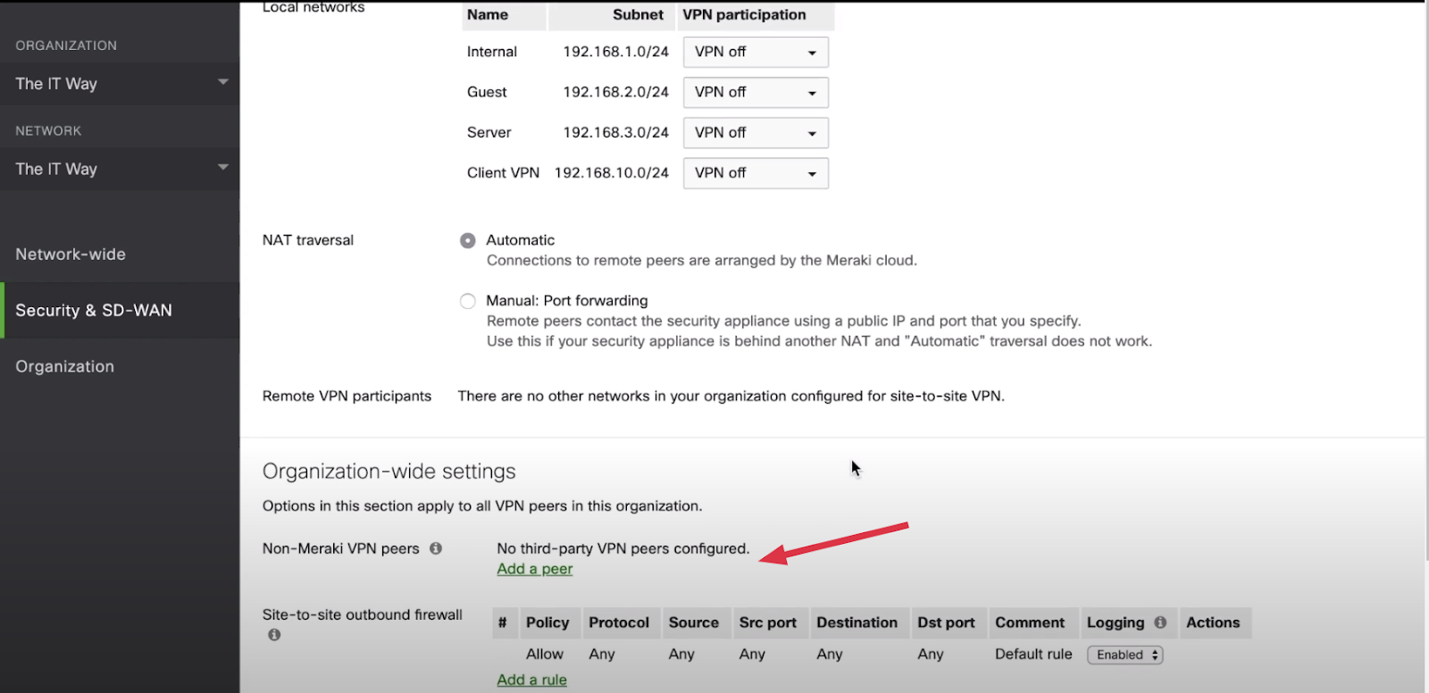The width and height of the screenshot is (1429, 693).
Task: Open VPN participation dropdown for Client VPN
Action: tap(755, 173)
